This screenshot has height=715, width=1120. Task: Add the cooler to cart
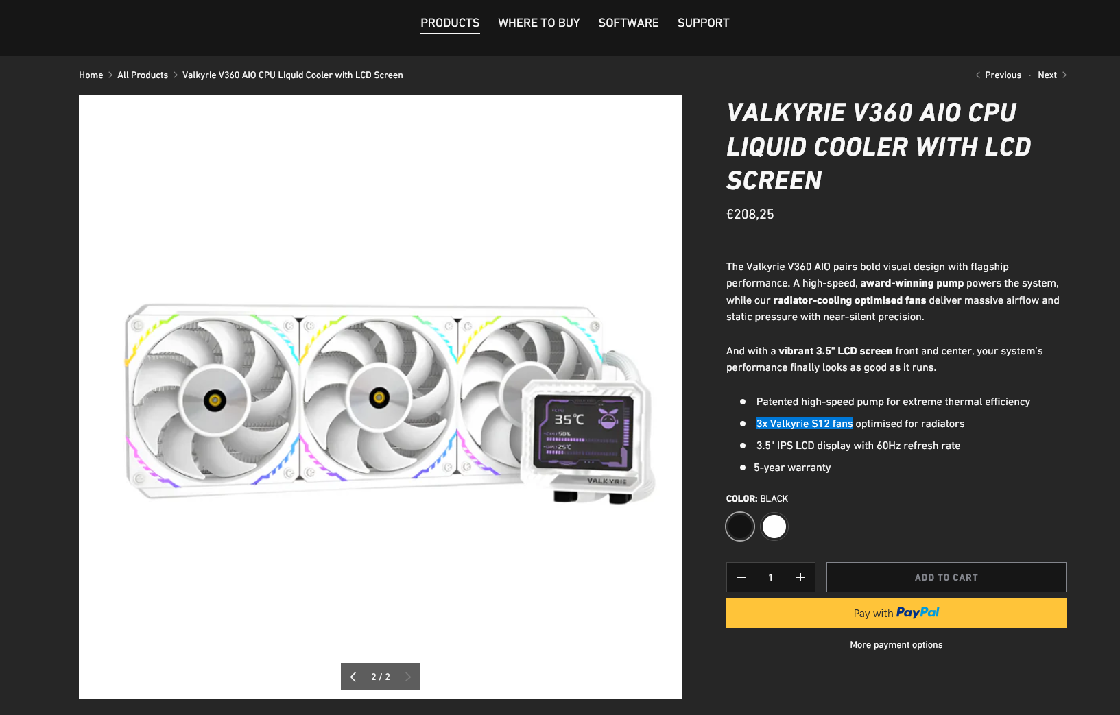(x=946, y=577)
